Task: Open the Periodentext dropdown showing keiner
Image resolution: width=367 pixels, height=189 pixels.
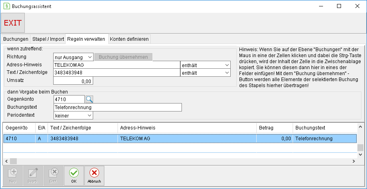Action: pos(73,115)
